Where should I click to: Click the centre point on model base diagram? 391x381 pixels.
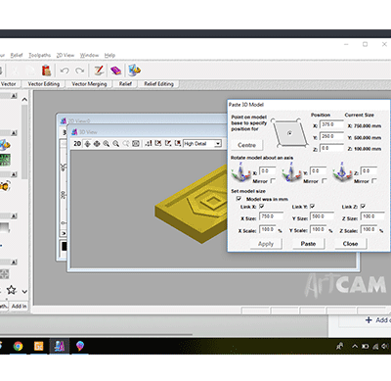point(289,133)
